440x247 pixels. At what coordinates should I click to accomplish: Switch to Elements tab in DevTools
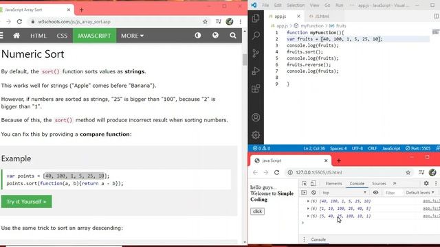[x=333, y=183]
